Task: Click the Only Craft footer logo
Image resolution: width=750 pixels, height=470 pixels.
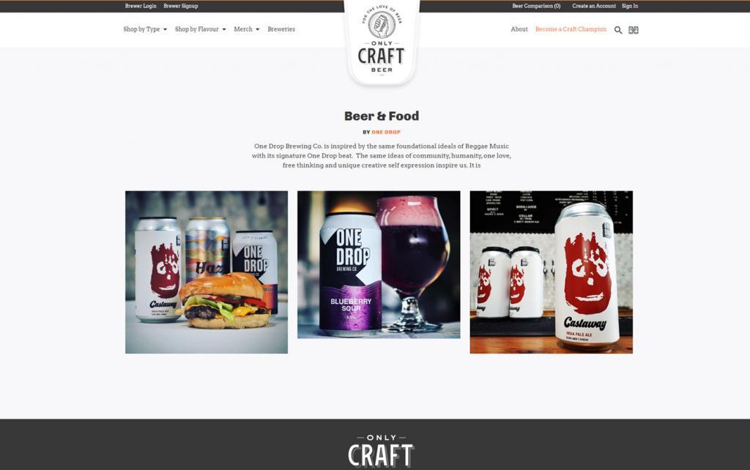Action: point(381,451)
